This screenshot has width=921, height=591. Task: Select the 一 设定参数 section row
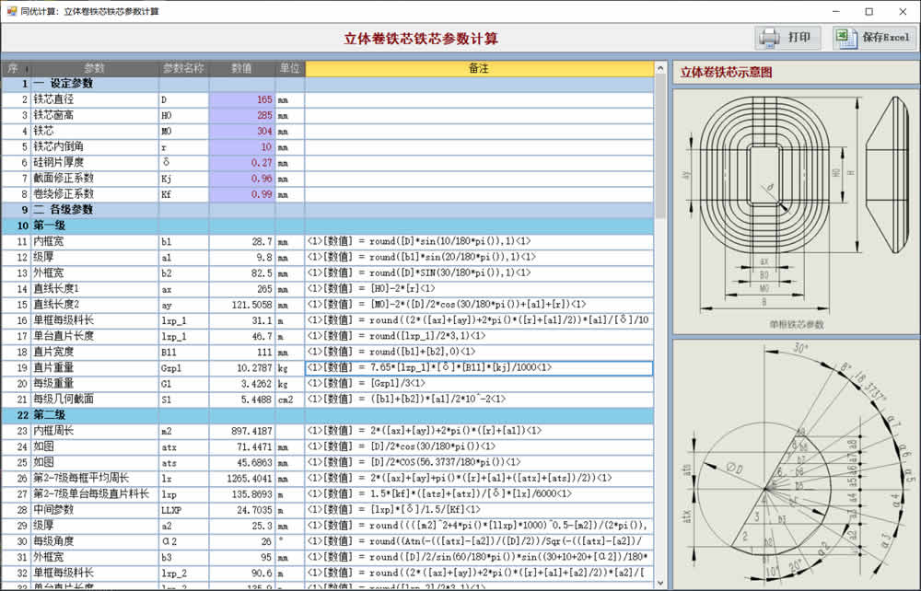[328, 84]
